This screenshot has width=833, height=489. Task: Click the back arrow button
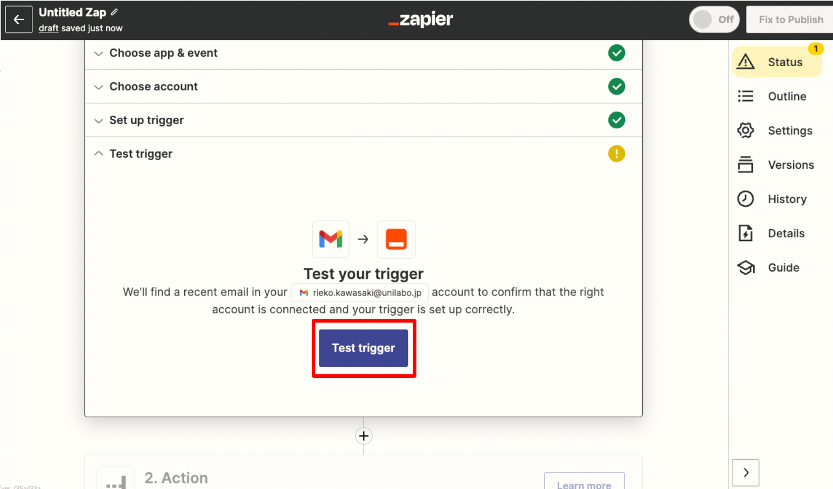[x=19, y=20]
